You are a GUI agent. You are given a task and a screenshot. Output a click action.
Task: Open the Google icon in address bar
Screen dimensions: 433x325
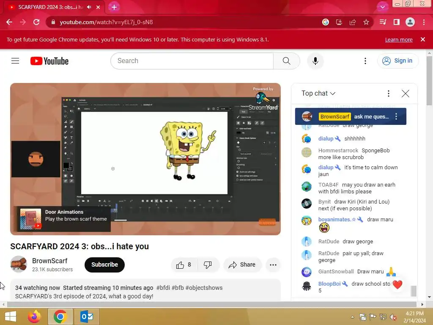point(326,22)
